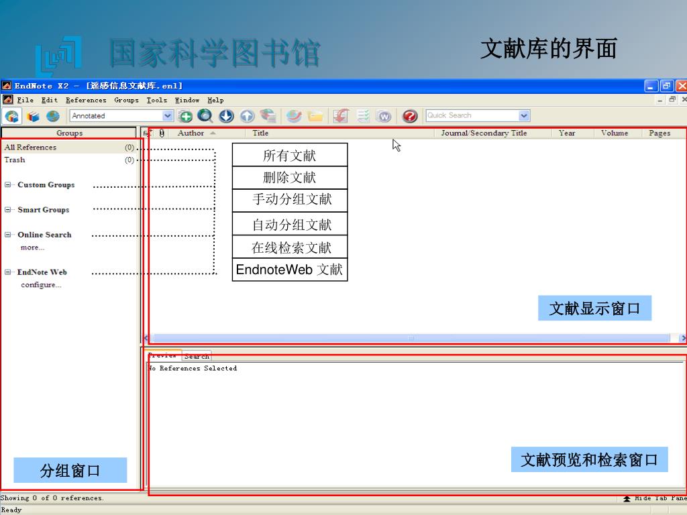Sort by the Year column header
Image resolution: width=687 pixels, height=515 pixels.
[x=567, y=133]
